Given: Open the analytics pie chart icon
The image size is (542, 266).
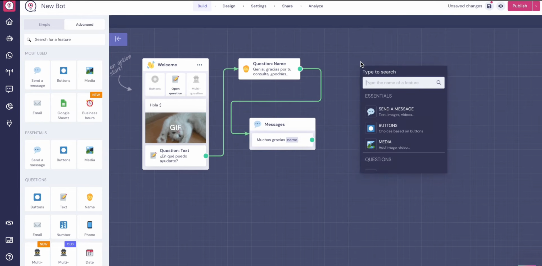Looking at the screenshot, I should 9,106.
